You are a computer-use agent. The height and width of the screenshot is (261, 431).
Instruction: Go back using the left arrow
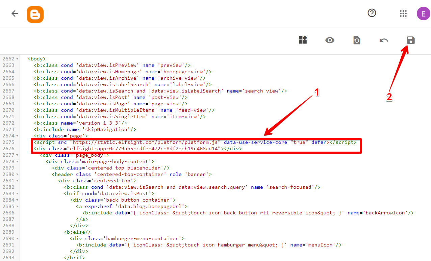(x=15, y=14)
